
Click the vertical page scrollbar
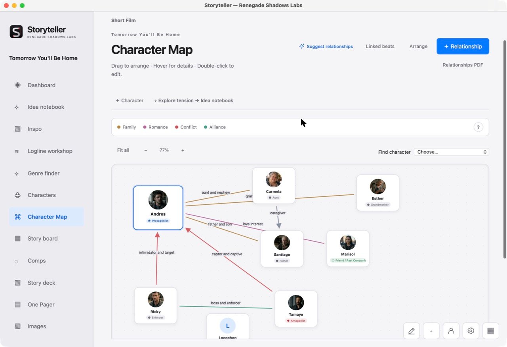(504, 149)
